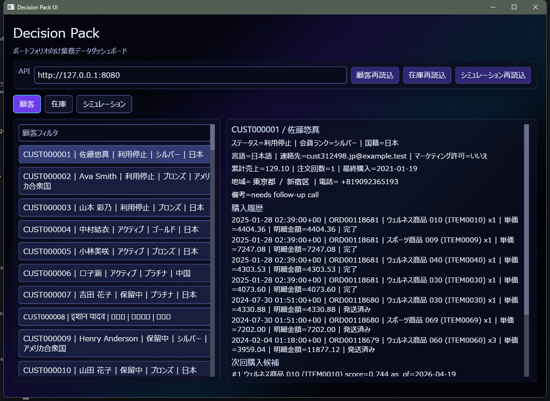The image size is (550, 401).
Task: Switch to the 在庫 tab
Action: (59, 104)
